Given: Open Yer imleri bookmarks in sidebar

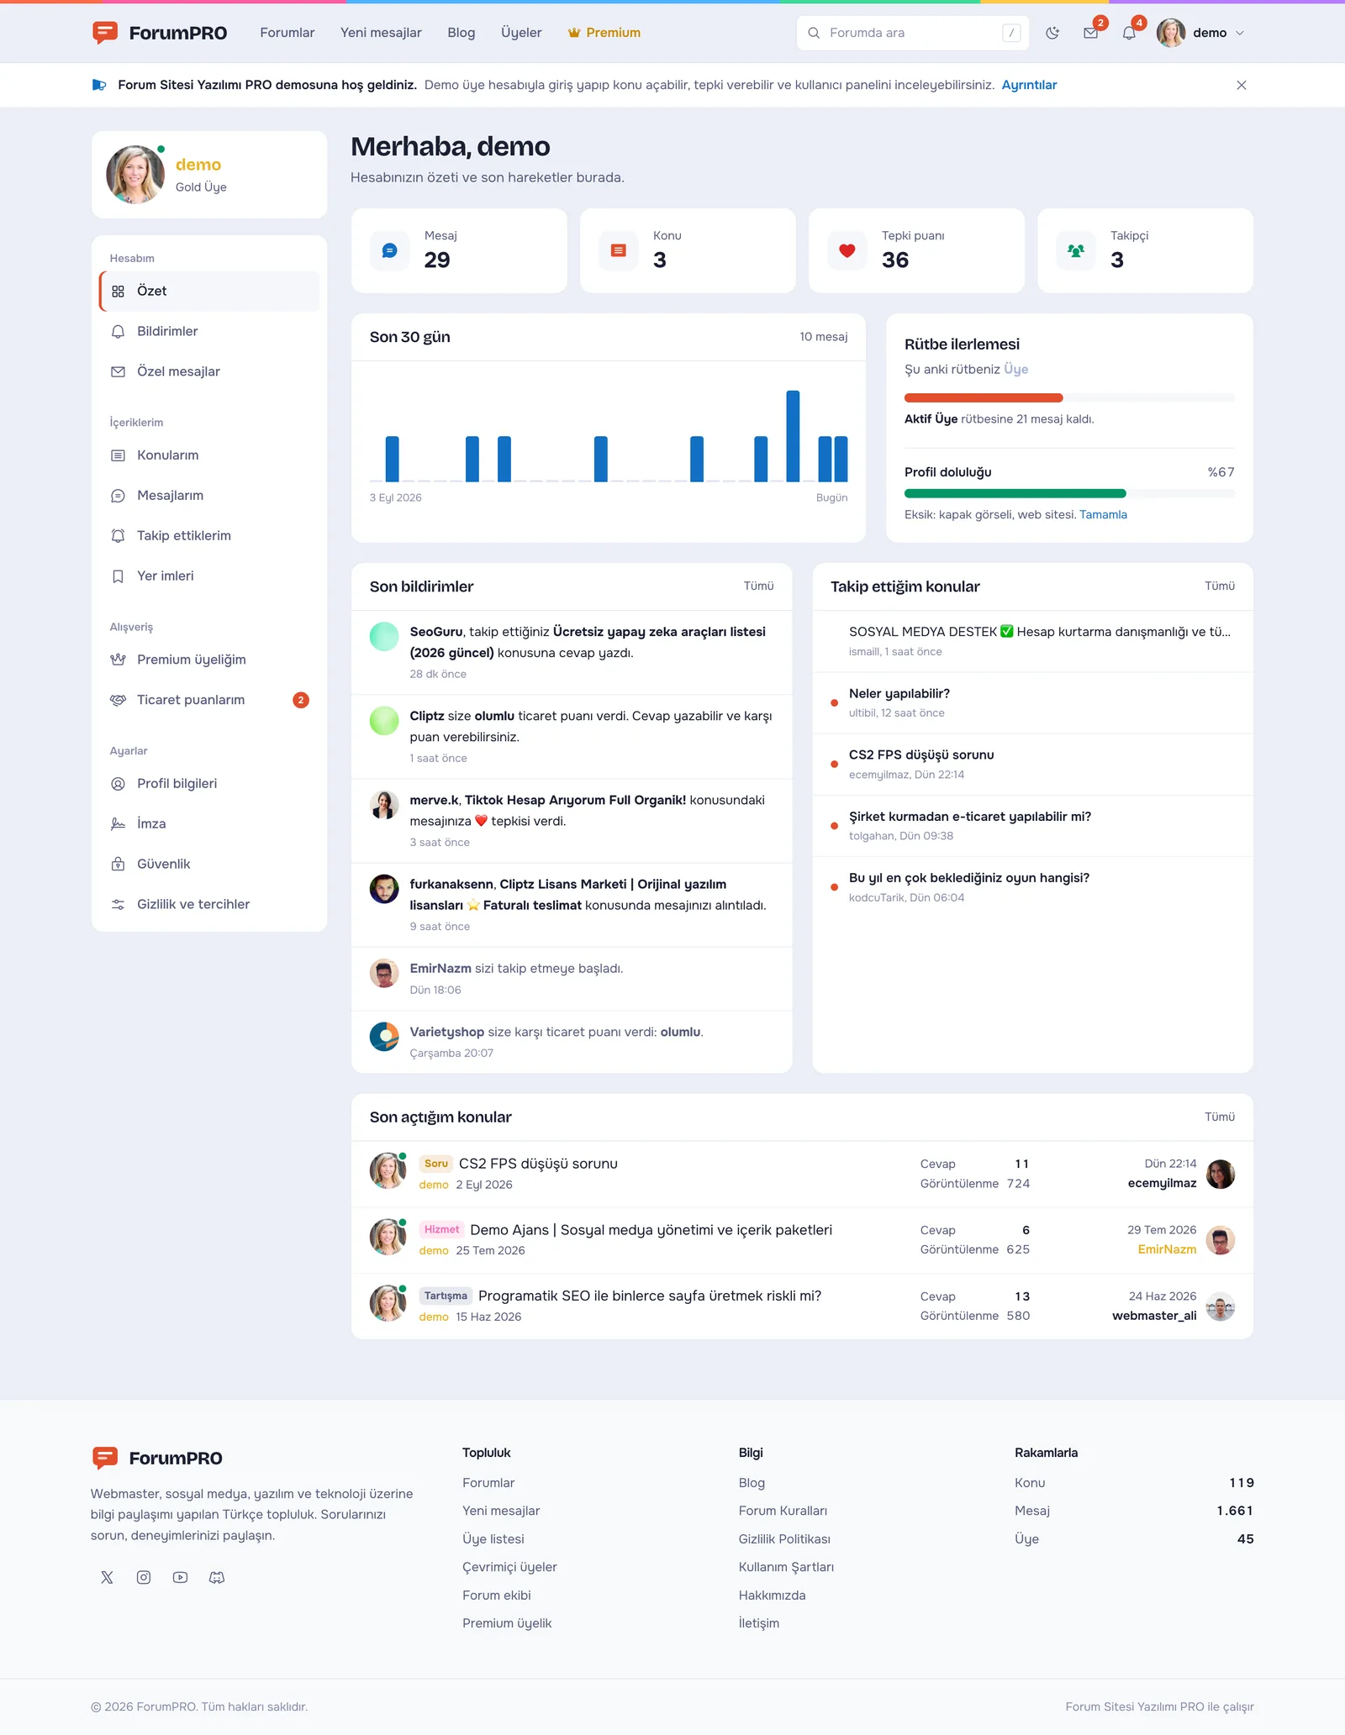Looking at the screenshot, I should tap(209, 576).
